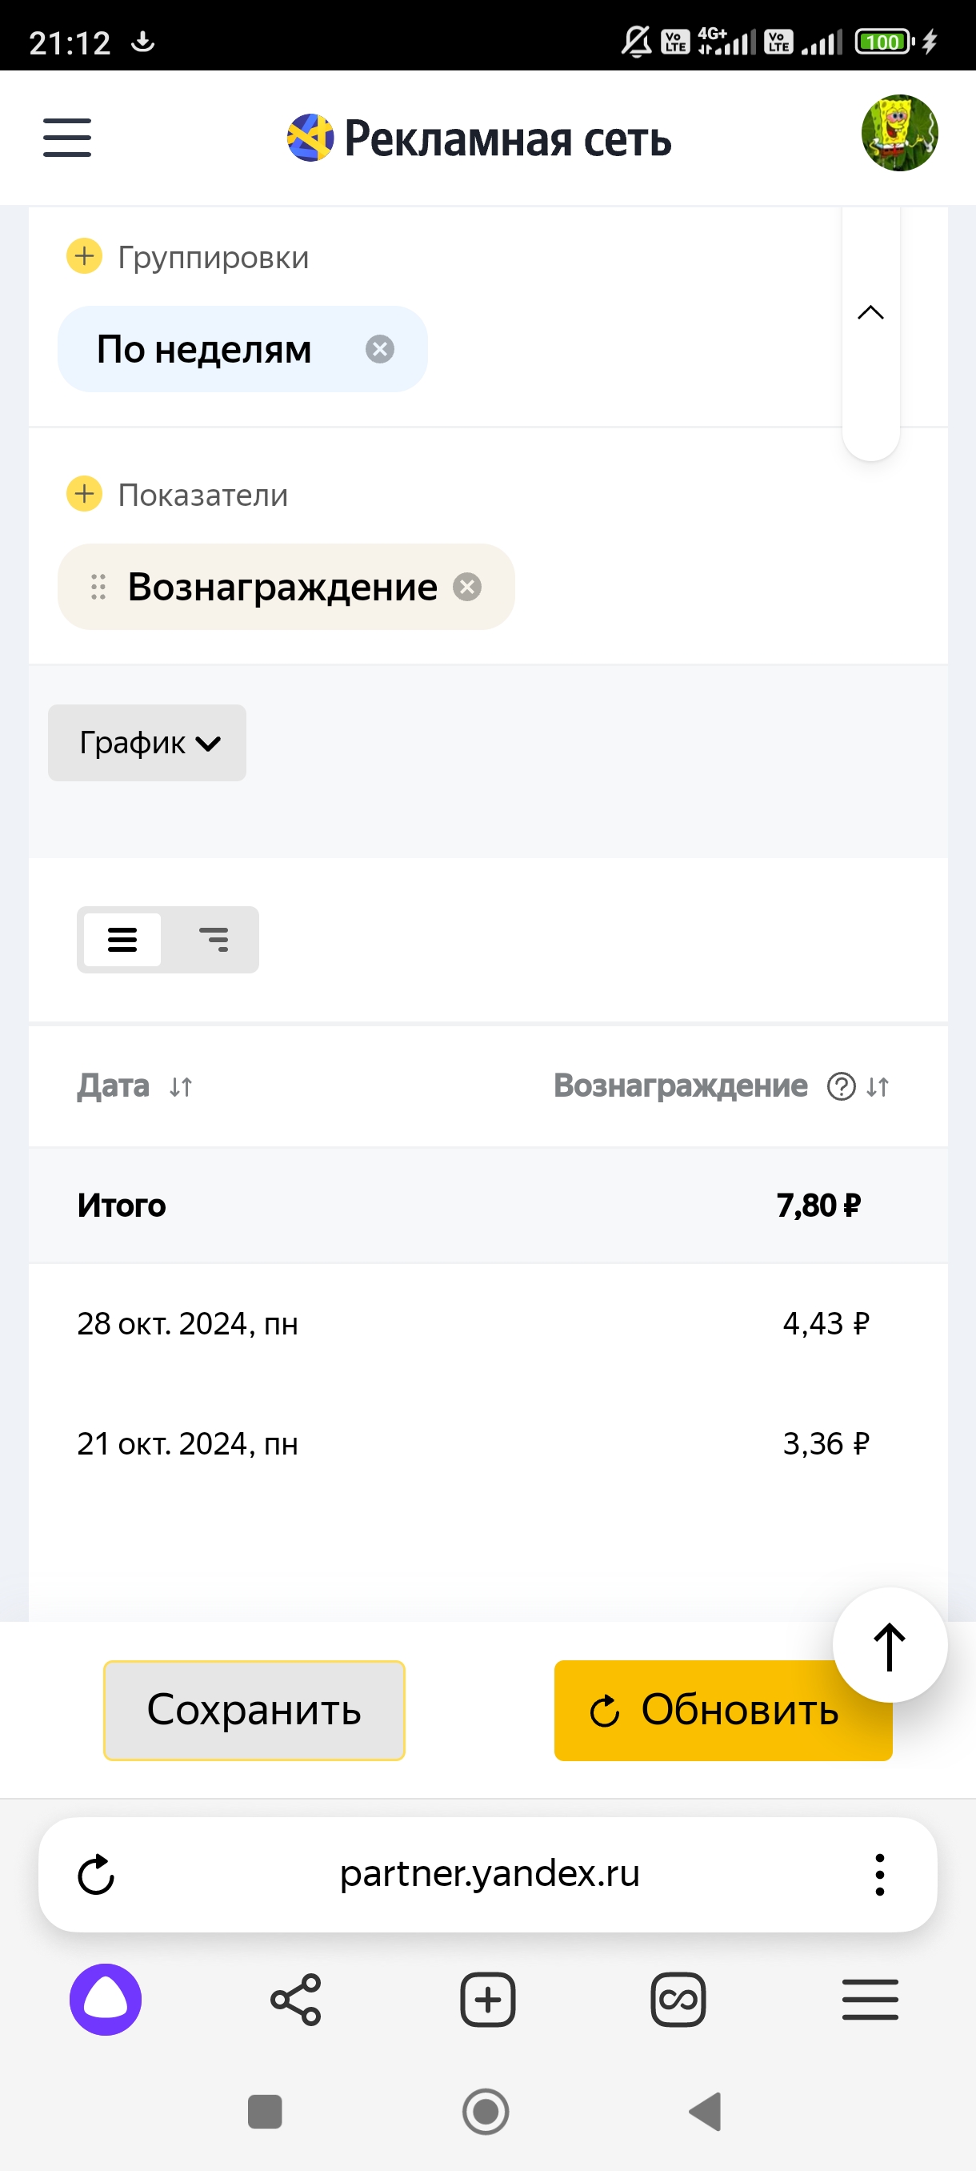Open the hamburger navigation menu
Screen dimensions: 976x2171
pyautogui.click(x=67, y=138)
